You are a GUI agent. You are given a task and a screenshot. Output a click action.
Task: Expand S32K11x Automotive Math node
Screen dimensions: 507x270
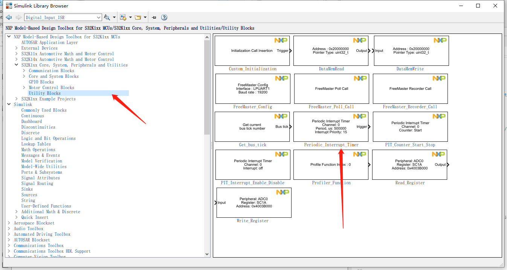(17, 54)
